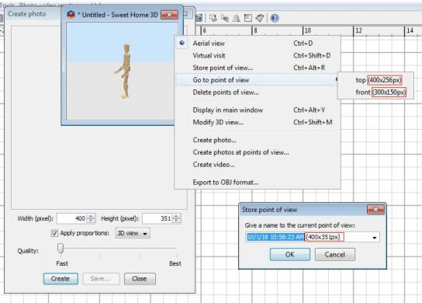Click the Height pixel input field
The width and height of the screenshot is (422, 303).
(x=157, y=218)
